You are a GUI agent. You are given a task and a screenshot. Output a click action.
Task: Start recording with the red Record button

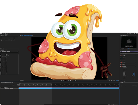coord(73,81)
